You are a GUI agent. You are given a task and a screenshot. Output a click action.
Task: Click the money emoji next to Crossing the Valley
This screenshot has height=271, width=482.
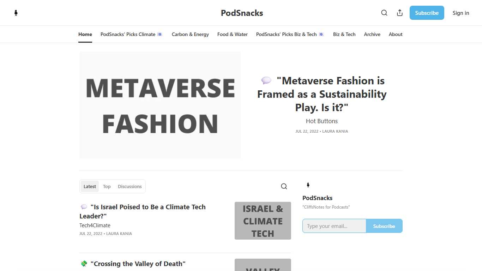[x=84, y=264]
